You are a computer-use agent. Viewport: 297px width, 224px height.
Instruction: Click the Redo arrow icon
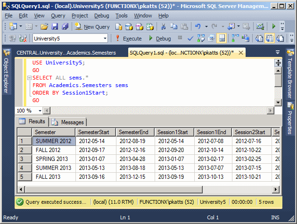214,26
